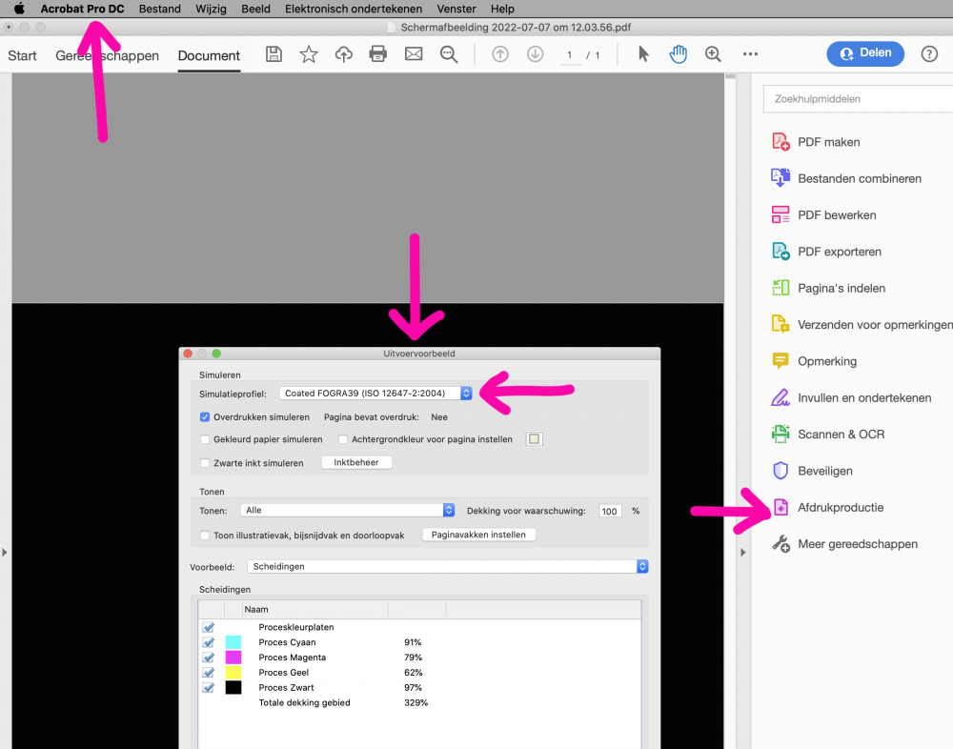The height and width of the screenshot is (749, 953).
Task: Click the zoom in magnifier icon
Action: pos(713,54)
